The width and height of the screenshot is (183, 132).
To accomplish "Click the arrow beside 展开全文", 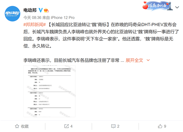I will [148, 60].
